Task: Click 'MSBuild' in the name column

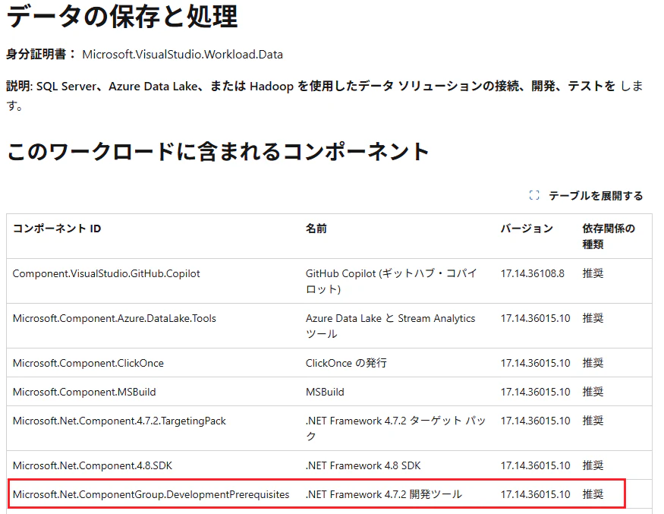Action: (x=325, y=393)
